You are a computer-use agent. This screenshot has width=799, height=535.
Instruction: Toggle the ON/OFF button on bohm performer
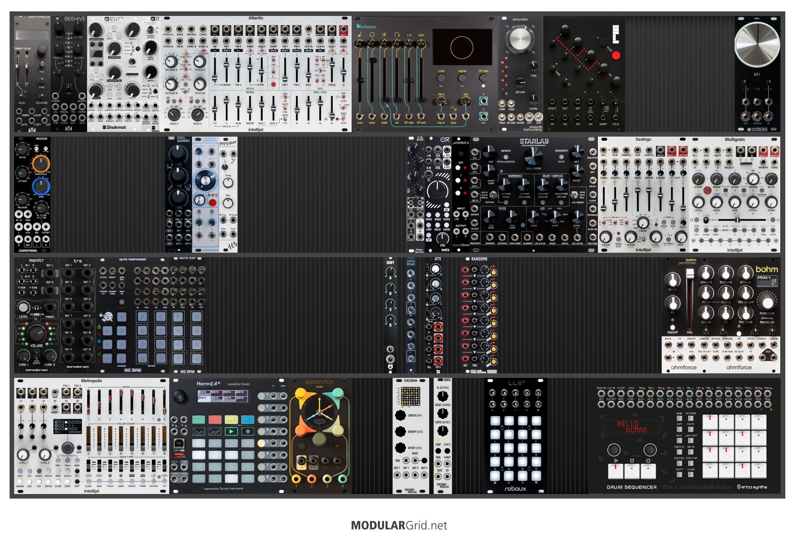click(x=672, y=326)
